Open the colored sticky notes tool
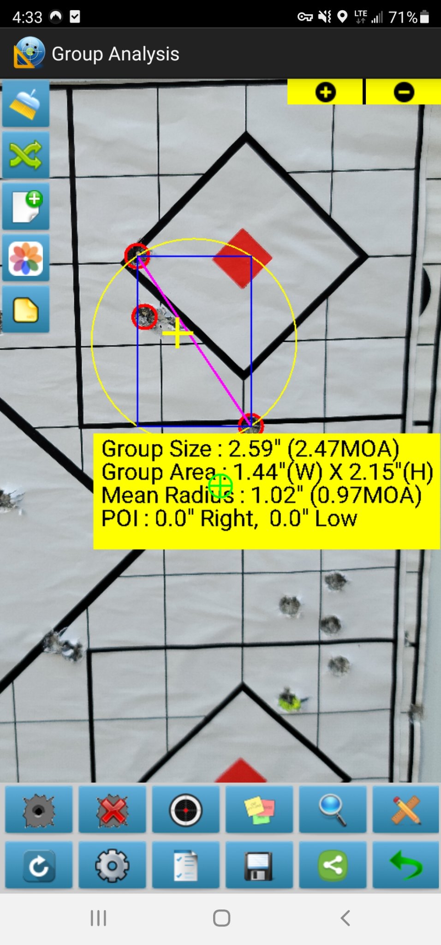The image size is (441, 945). 259,810
